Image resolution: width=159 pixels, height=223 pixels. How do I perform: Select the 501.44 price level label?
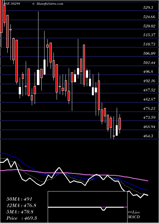(149, 63)
